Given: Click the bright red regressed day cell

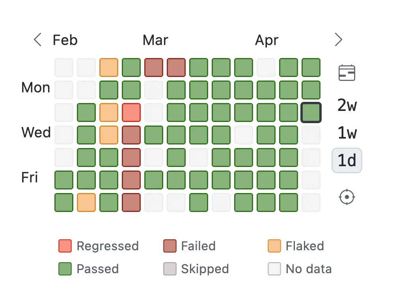Looking at the screenshot, I should click(x=131, y=112).
